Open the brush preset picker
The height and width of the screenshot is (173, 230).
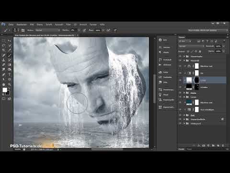point(16,30)
